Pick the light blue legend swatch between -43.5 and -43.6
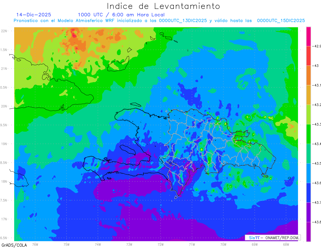321x248 pixels. point(308,173)
